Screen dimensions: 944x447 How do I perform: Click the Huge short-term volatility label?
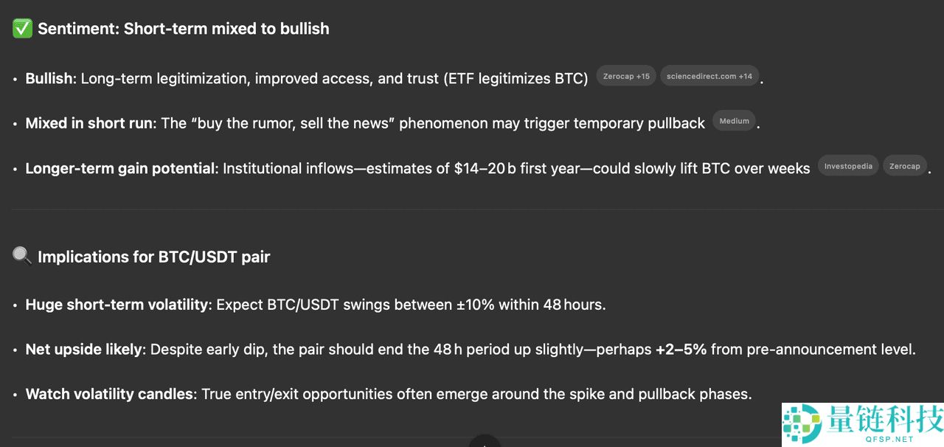click(x=117, y=305)
